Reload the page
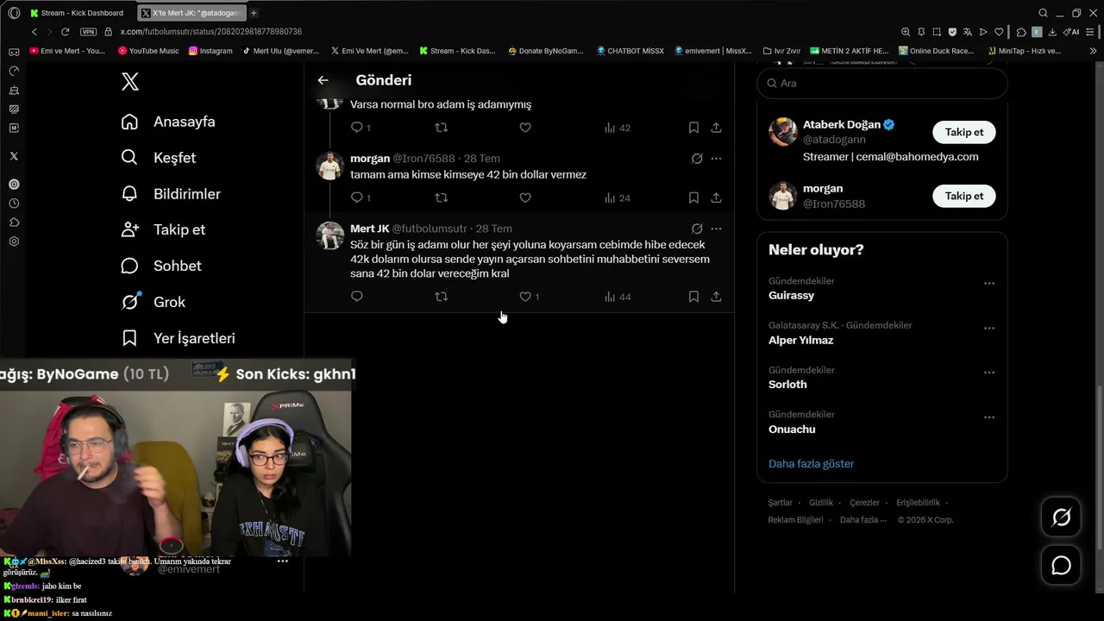 [65, 32]
